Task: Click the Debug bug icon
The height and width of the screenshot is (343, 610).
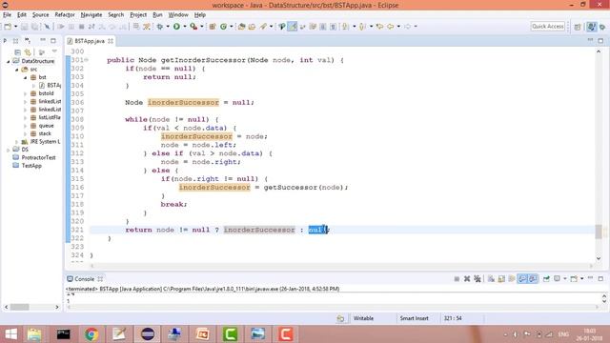Action: click(x=160, y=27)
